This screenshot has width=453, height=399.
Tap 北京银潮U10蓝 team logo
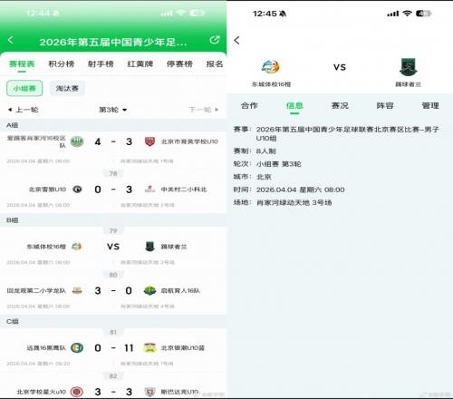149,347
